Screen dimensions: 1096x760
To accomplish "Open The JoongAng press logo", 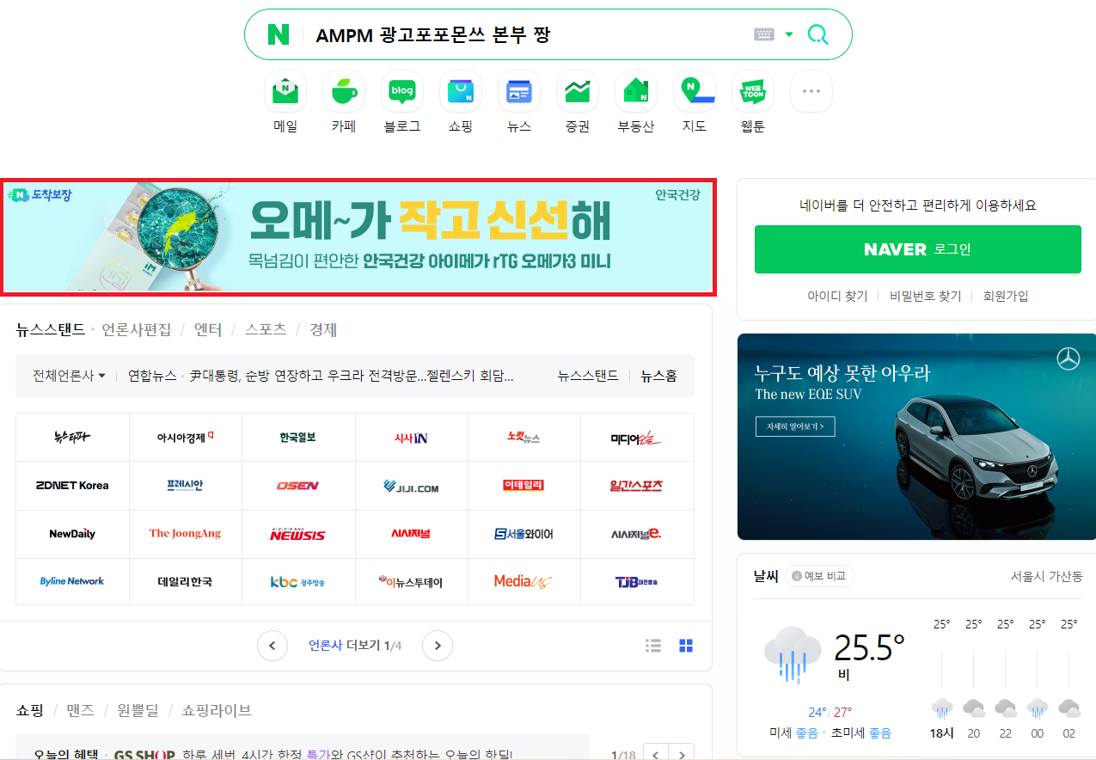I will 186,534.
